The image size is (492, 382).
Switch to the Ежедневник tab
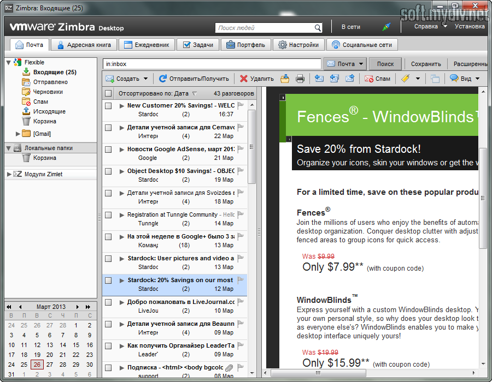point(147,45)
